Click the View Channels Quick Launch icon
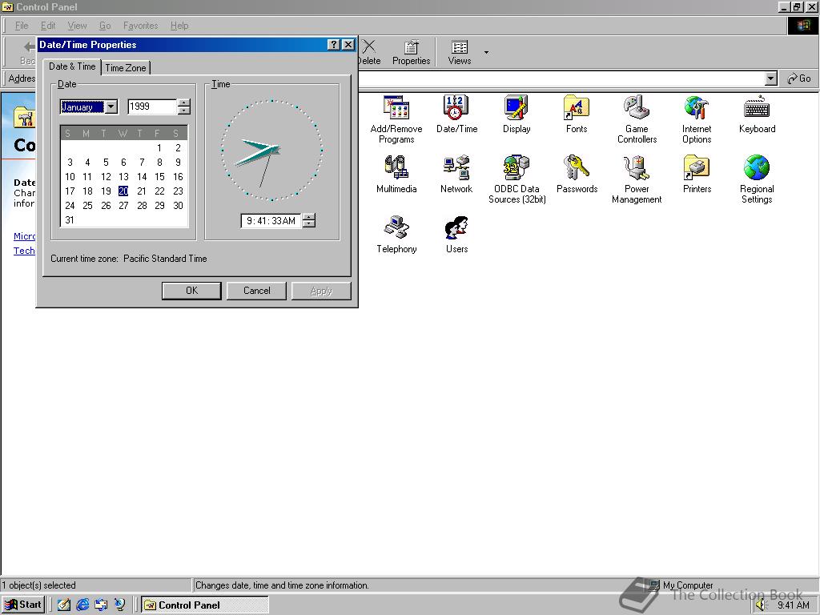 (x=120, y=605)
